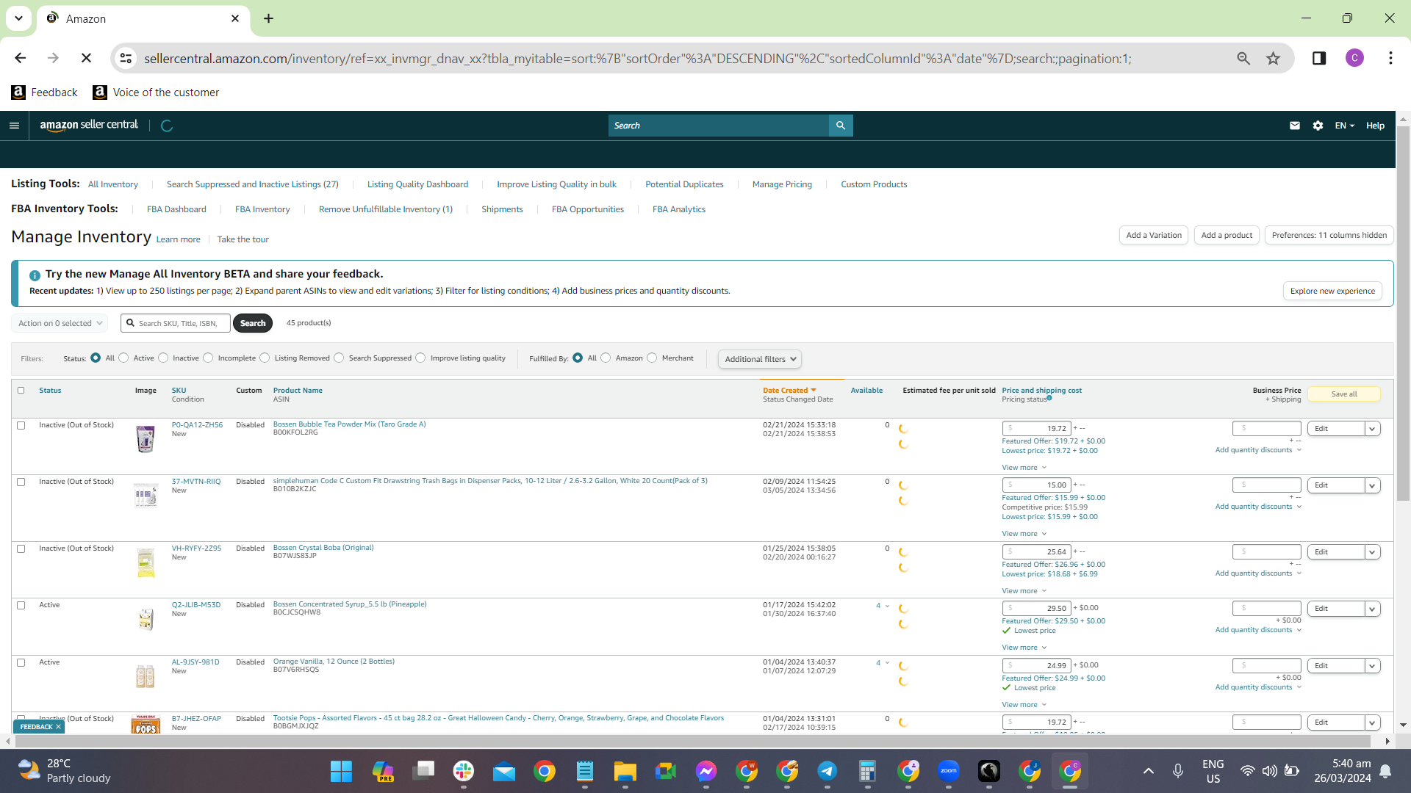Open Edit dropdown arrow for Trash Bags row
Image resolution: width=1411 pixels, height=793 pixels.
point(1372,485)
